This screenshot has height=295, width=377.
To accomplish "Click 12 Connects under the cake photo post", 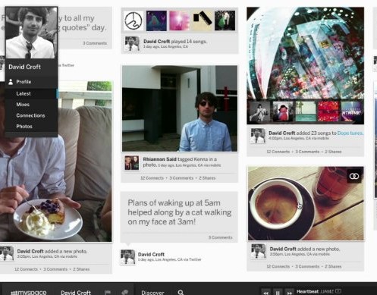I will (26, 269).
